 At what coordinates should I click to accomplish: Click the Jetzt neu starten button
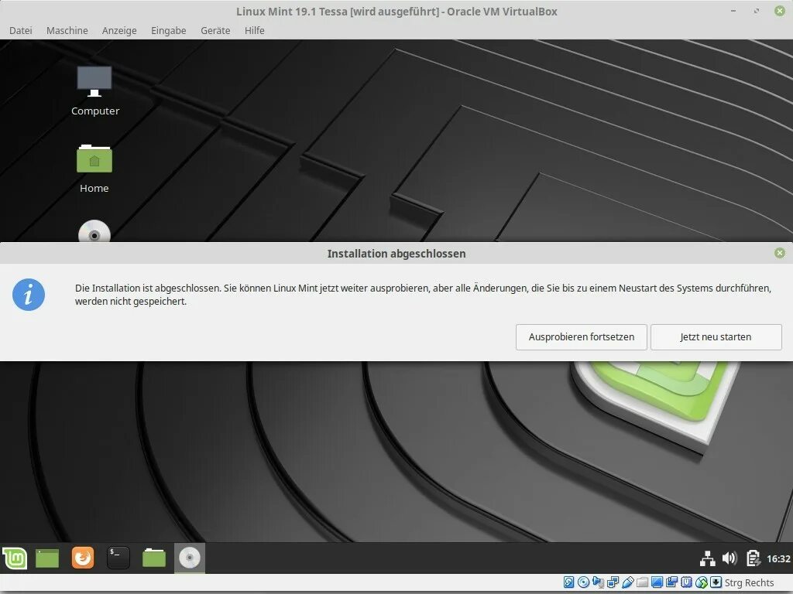(716, 337)
